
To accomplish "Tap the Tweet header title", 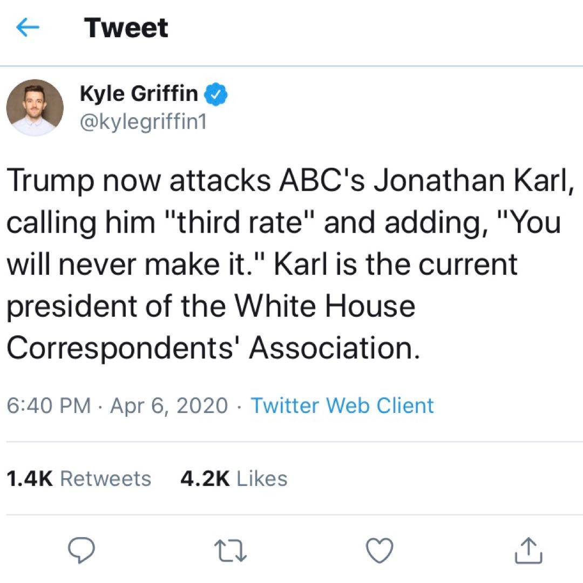I will 126,28.
